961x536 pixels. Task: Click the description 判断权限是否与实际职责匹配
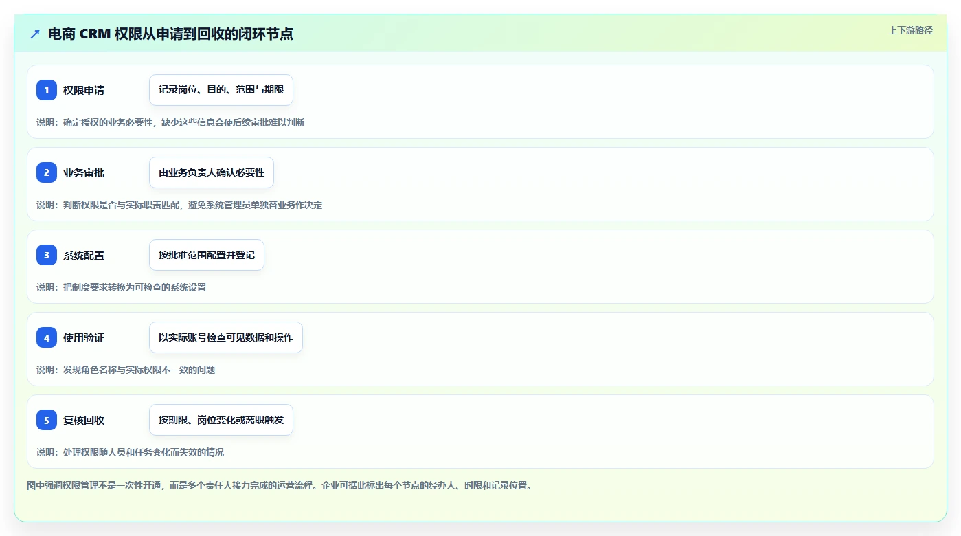179,205
